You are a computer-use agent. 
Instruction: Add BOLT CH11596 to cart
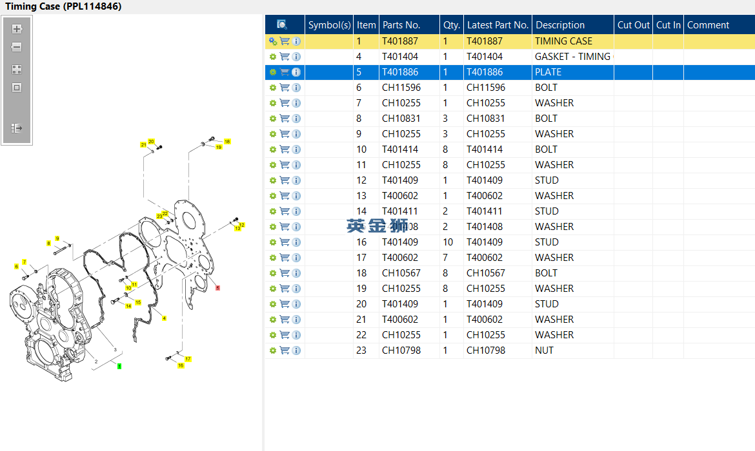coord(285,88)
